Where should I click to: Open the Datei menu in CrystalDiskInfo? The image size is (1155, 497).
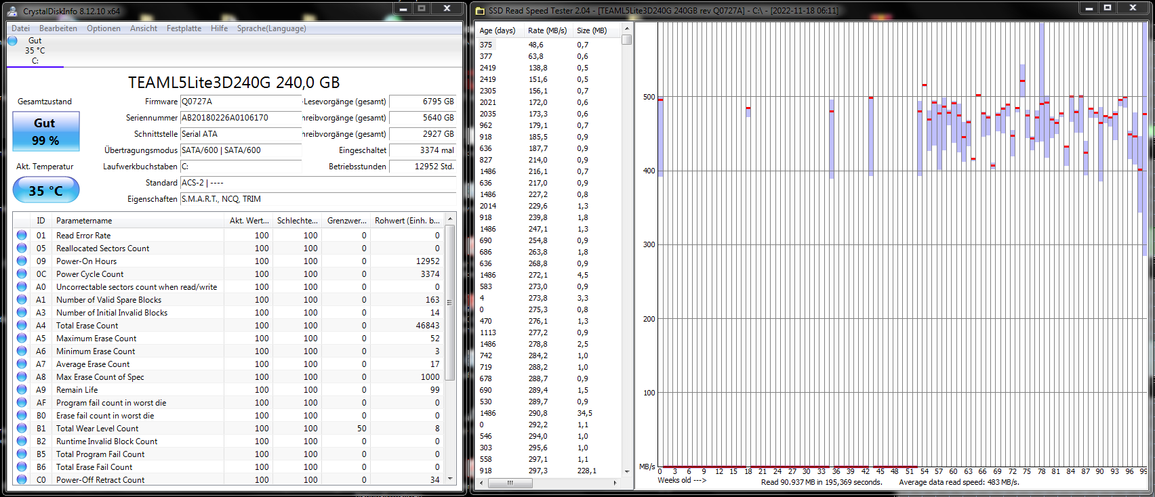point(20,28)
